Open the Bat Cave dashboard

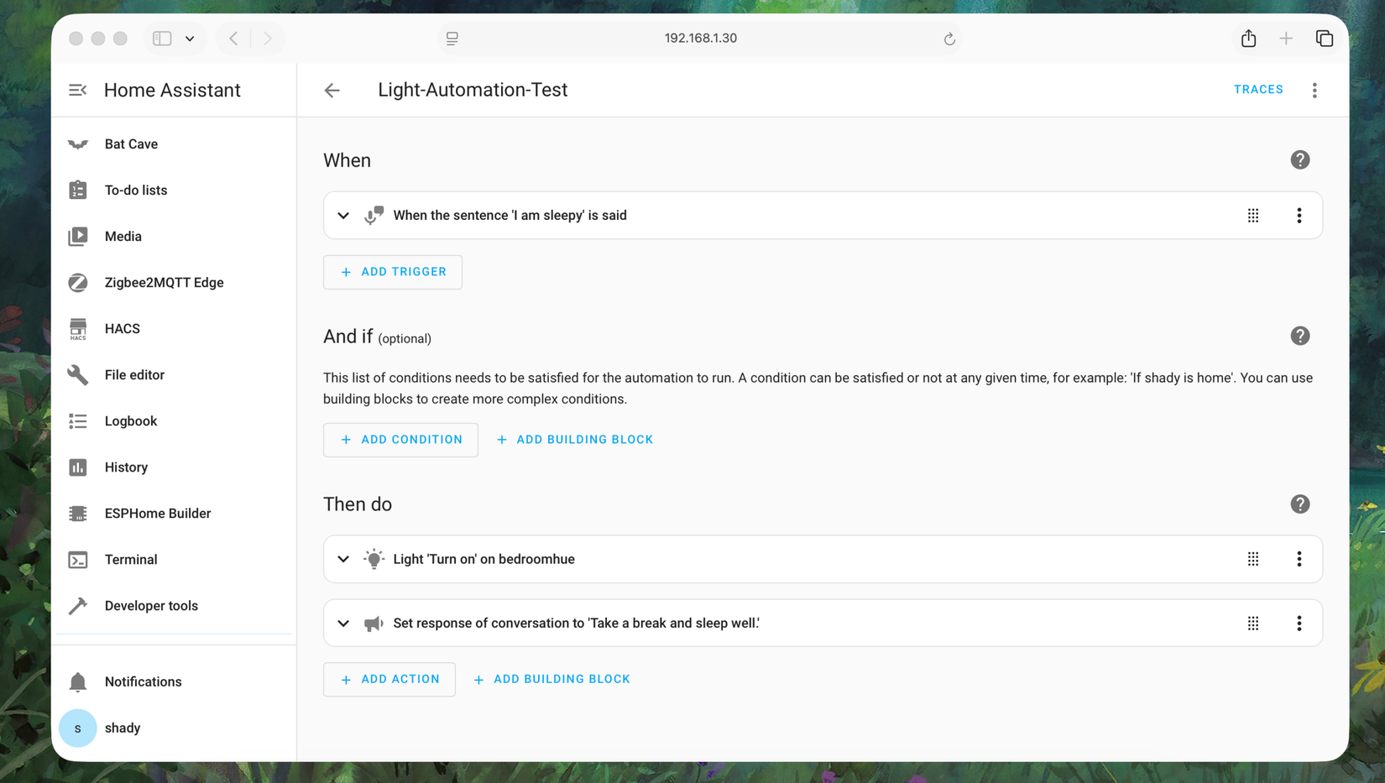(x=174, y=144)
